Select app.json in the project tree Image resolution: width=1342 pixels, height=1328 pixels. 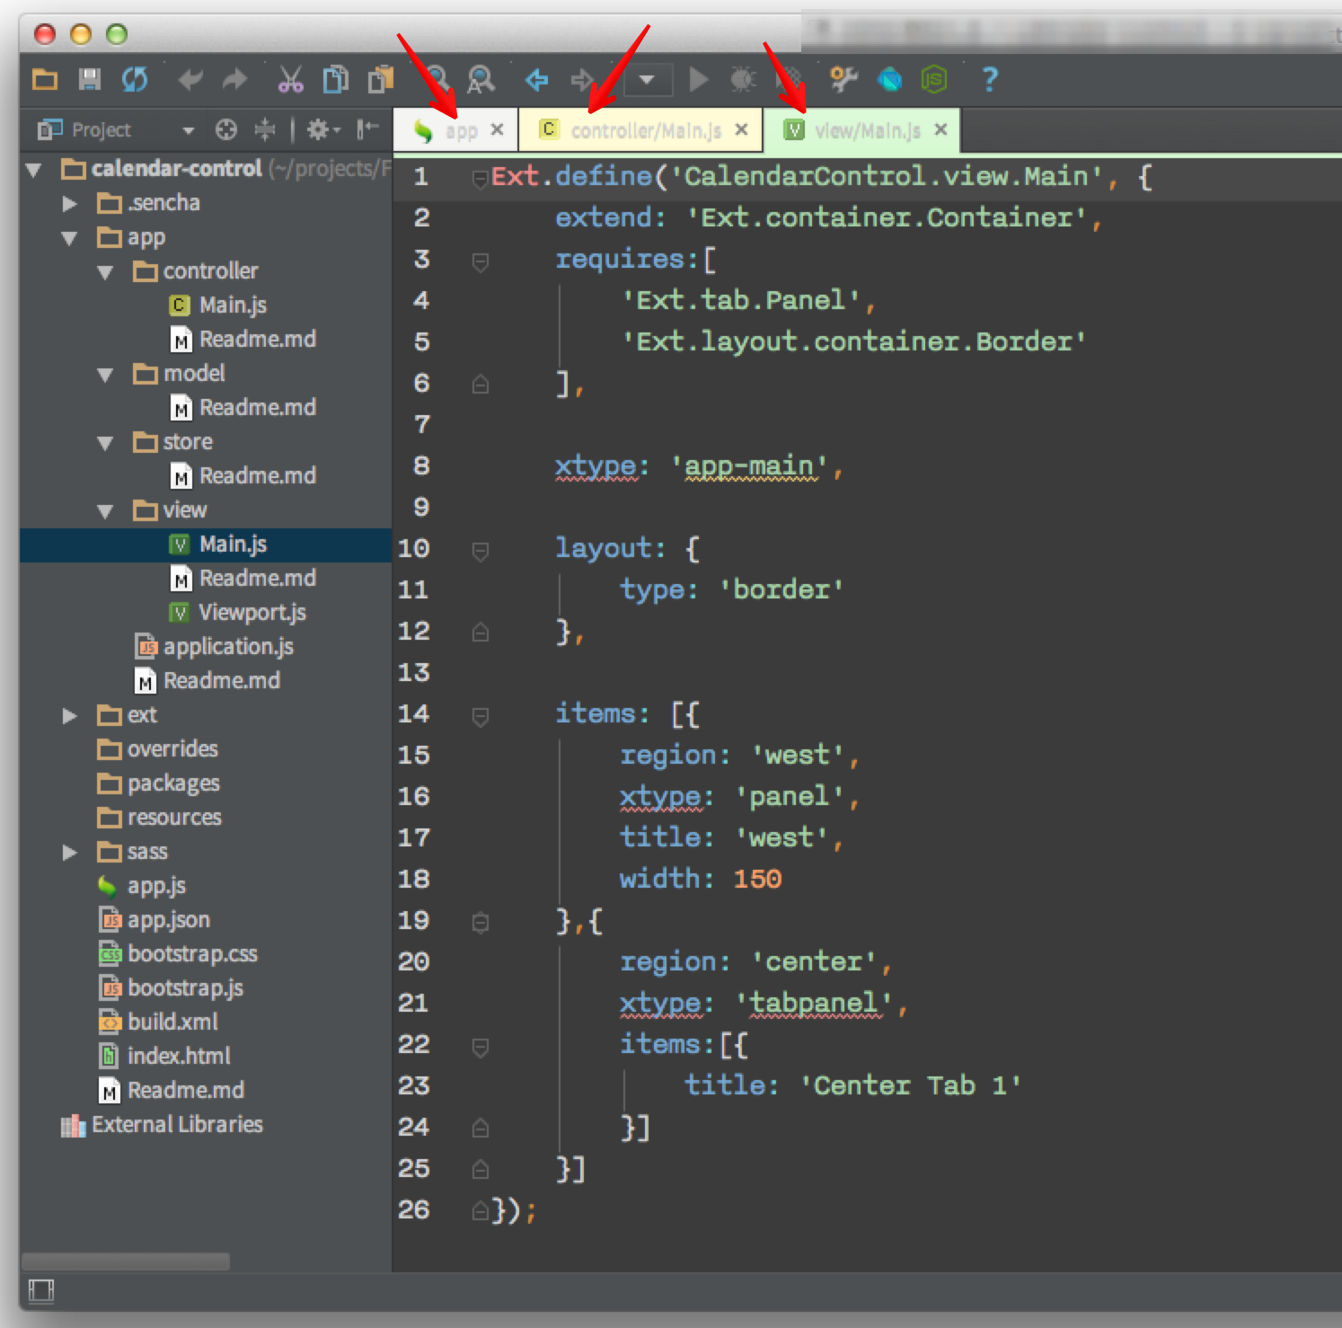154,920
